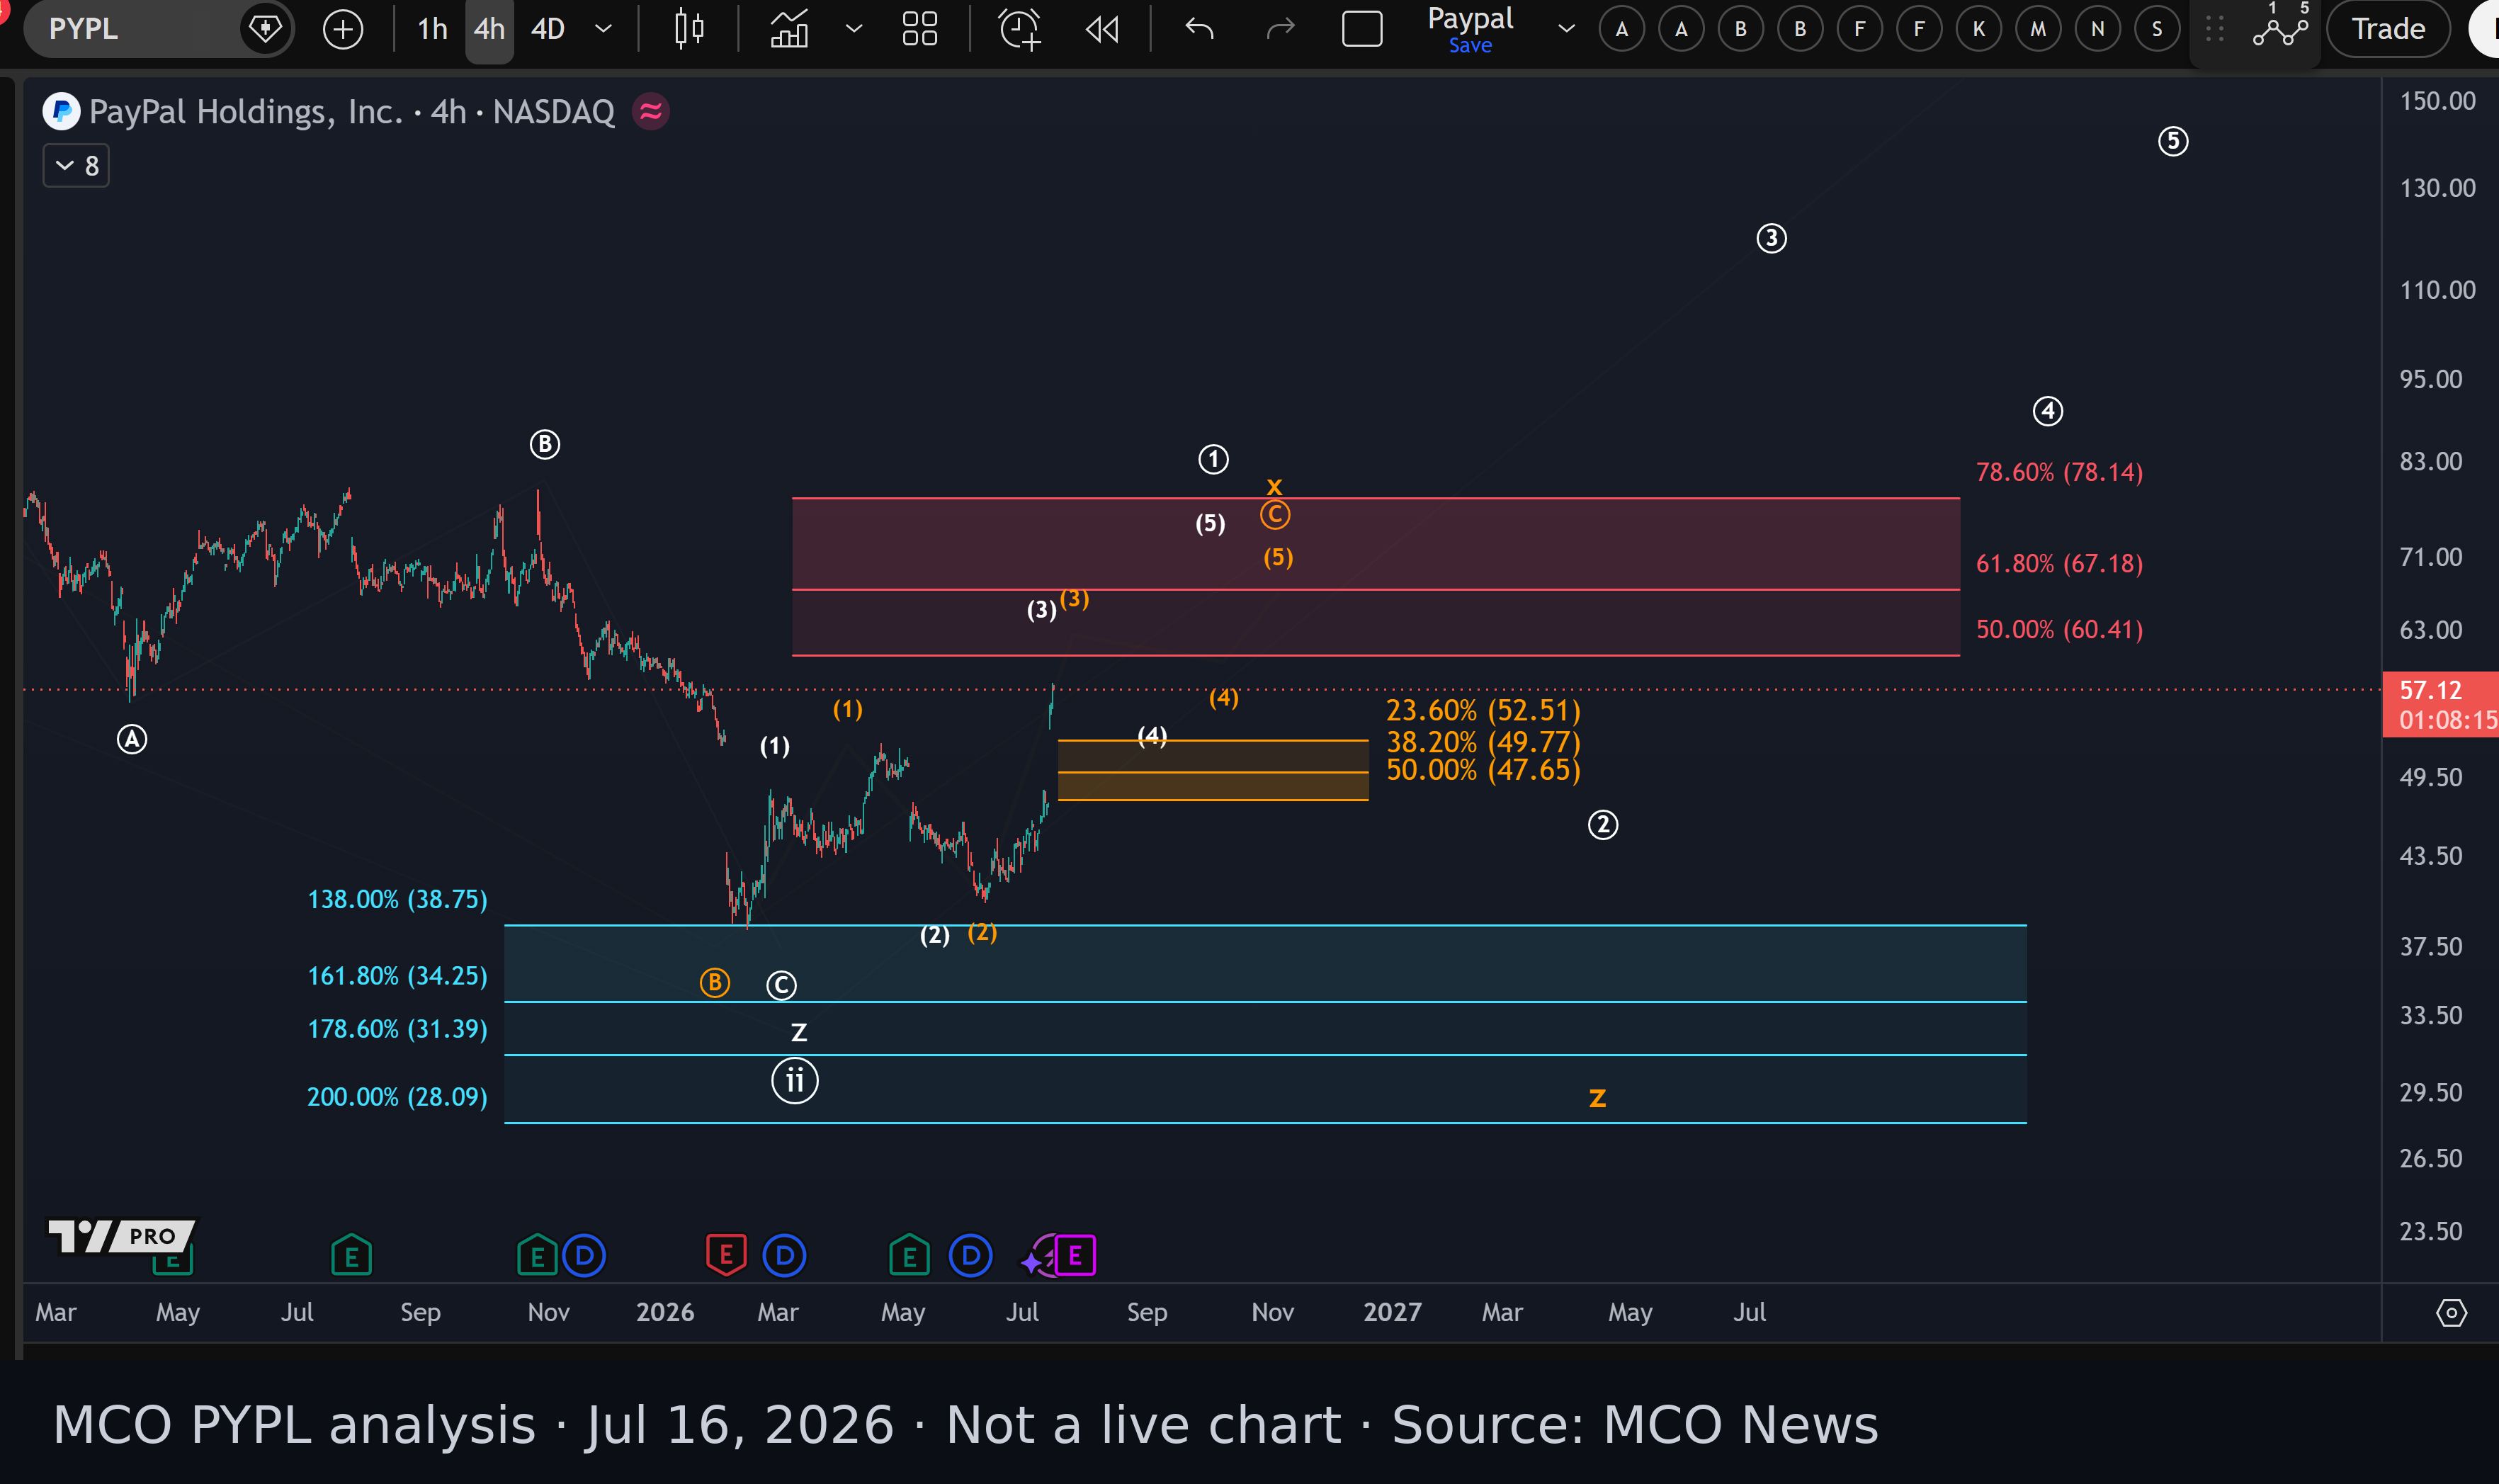Click the Paypal layout name
The height and width of the screenshot is (1484, 2499).
(1470, 18)
